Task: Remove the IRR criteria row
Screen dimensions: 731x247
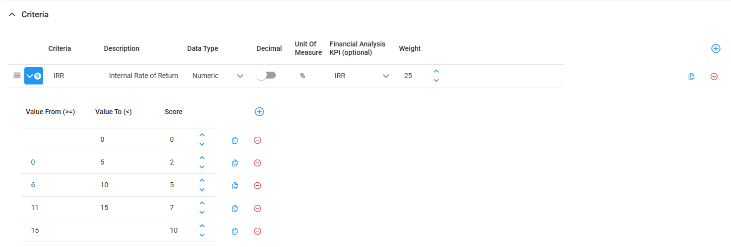Action: pyautogui.click(x=714, y=77)
